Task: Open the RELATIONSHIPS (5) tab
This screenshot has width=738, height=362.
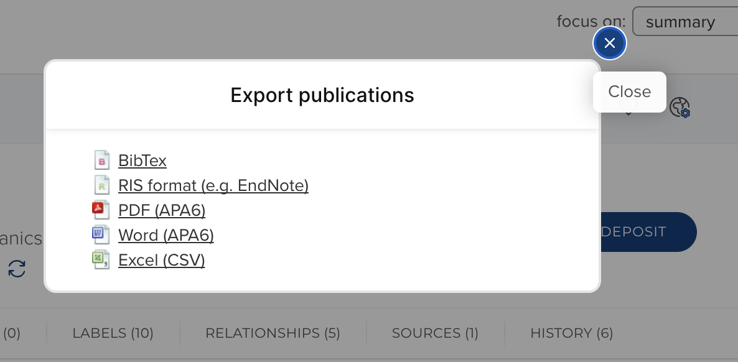Action: 273,333
